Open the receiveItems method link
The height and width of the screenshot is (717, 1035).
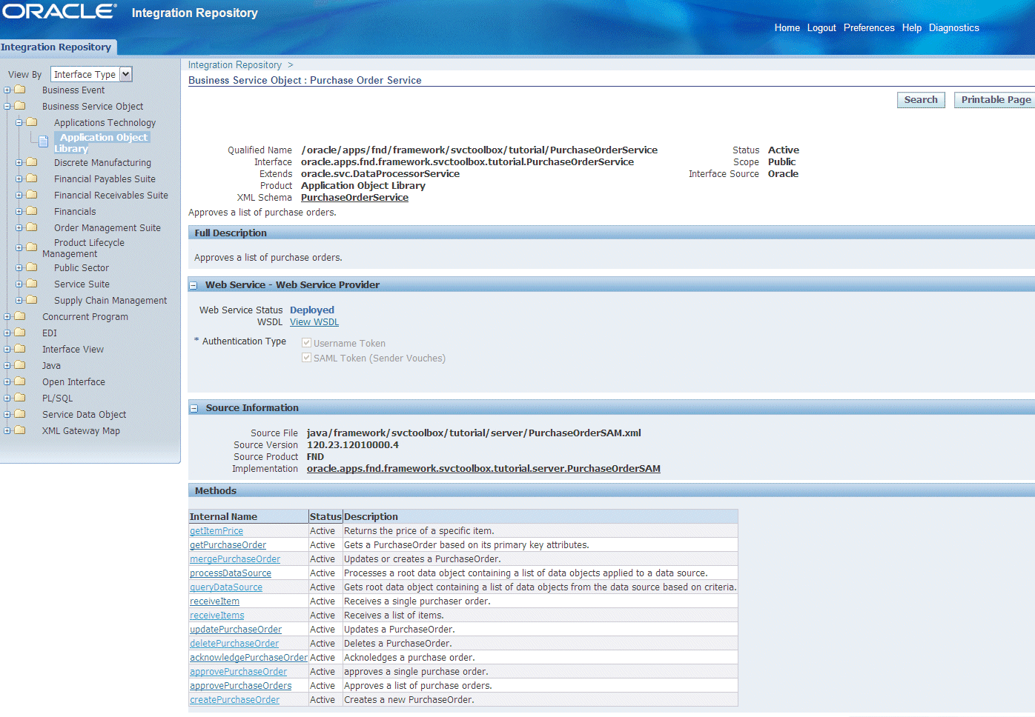pyautogui.click(x=216, y=616)
